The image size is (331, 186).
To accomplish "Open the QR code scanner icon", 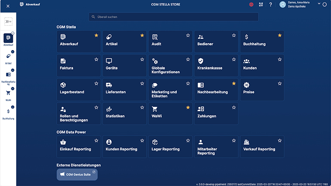I will [261, 5].
